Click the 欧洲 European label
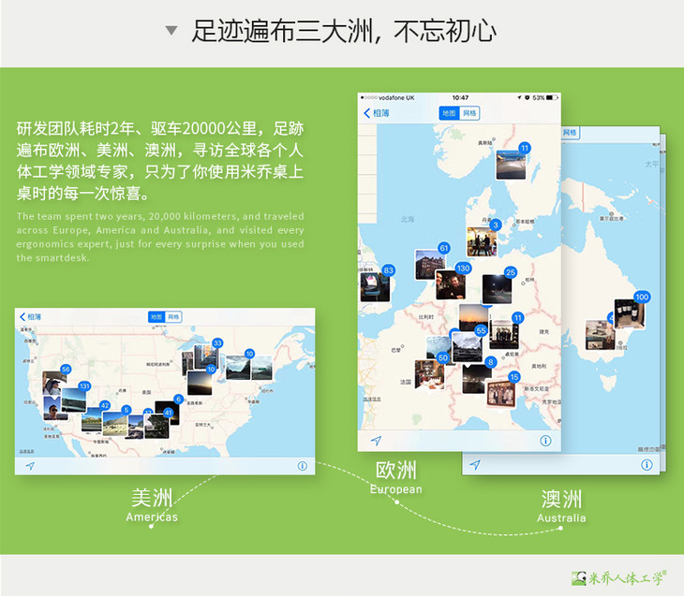 [x=396, y=477]
